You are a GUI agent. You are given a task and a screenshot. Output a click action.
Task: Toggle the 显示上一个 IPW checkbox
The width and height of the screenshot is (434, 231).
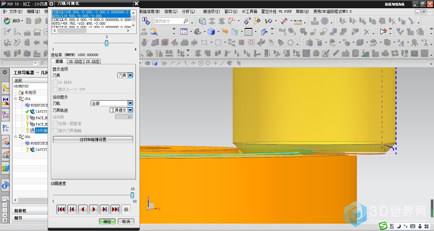[55, 89]
